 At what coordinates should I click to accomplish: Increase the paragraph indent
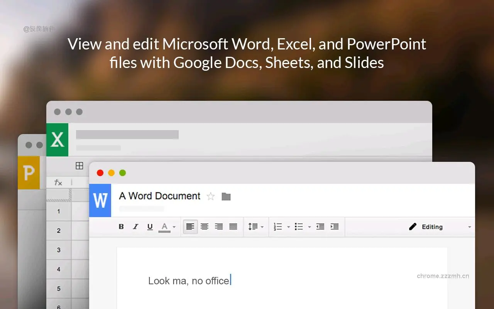tap(334, 227)
